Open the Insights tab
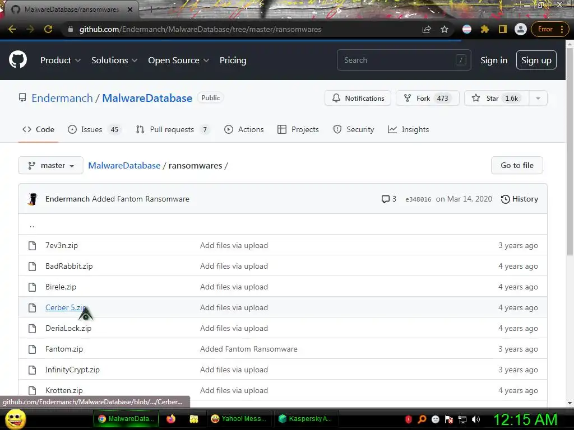The width and height of the screenshot is (574, 430). 408,129
